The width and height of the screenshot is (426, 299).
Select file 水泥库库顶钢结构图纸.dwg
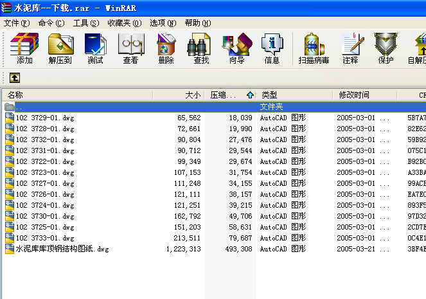[62, 249]
